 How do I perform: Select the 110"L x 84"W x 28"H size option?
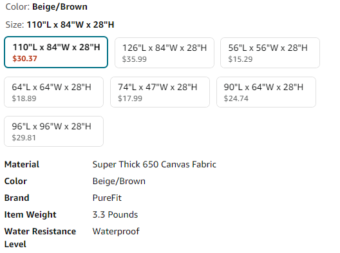click(x=56, y=52)
